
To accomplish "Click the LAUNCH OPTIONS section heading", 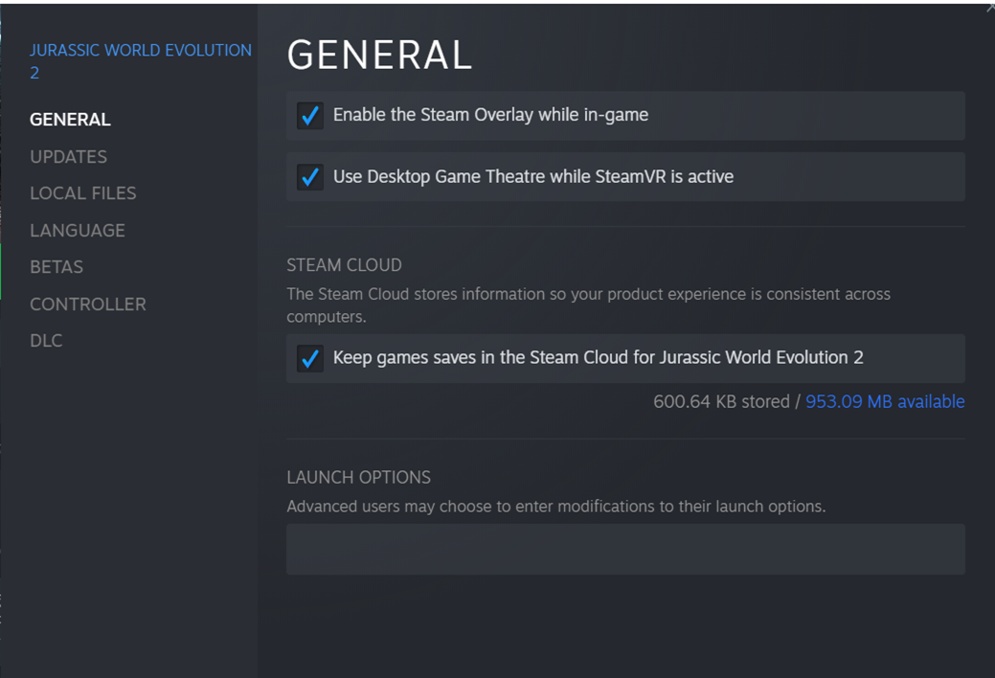I will pyautogui.click(x=358, y=478).
